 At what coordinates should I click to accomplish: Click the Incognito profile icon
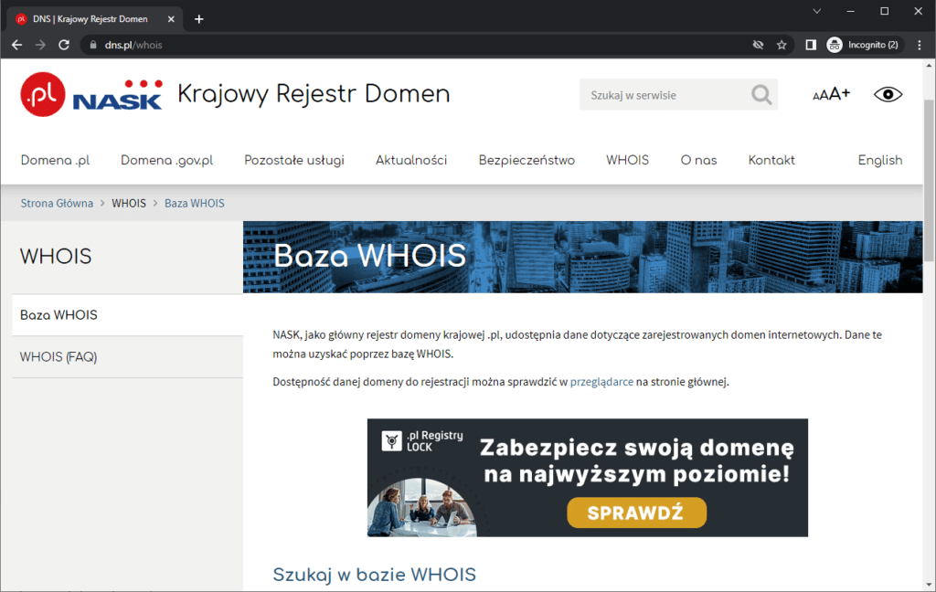[x=835, y=44]
